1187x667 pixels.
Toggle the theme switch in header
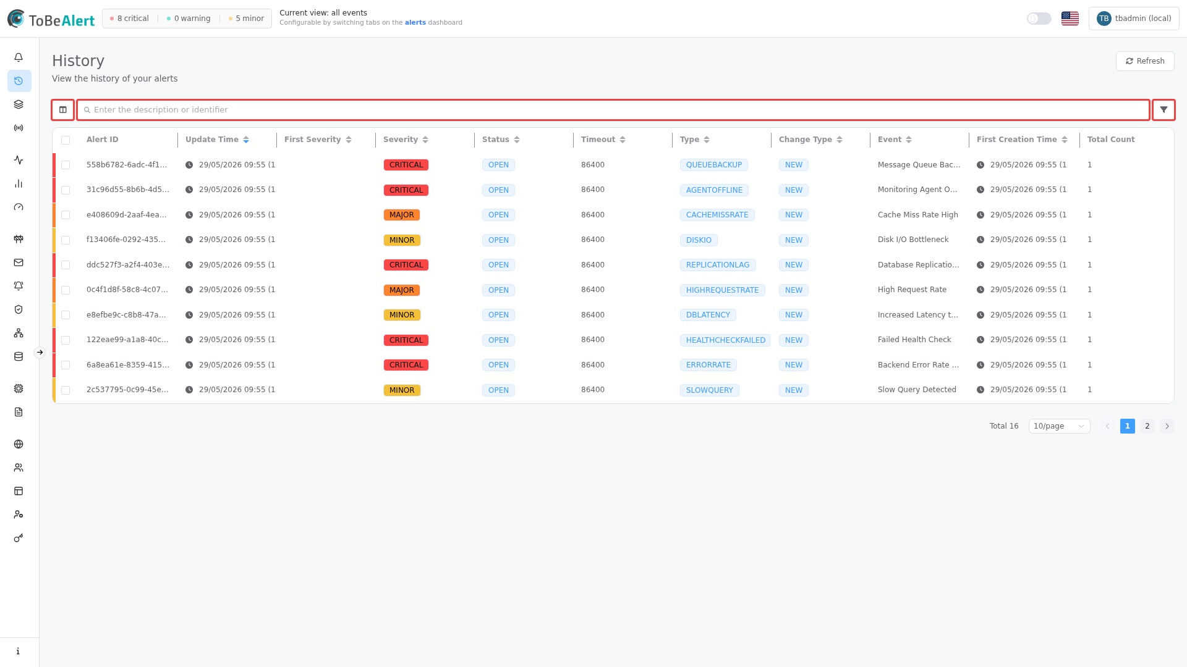(1039, 19)
